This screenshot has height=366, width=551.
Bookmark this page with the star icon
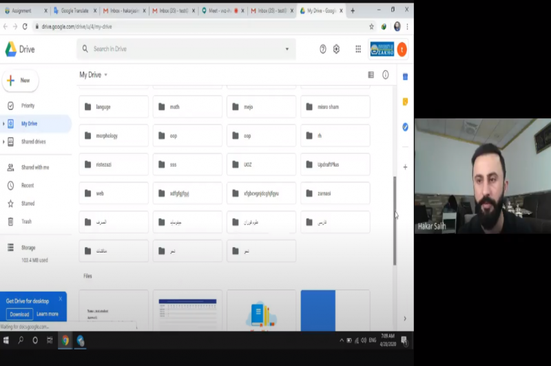point(372,26)
